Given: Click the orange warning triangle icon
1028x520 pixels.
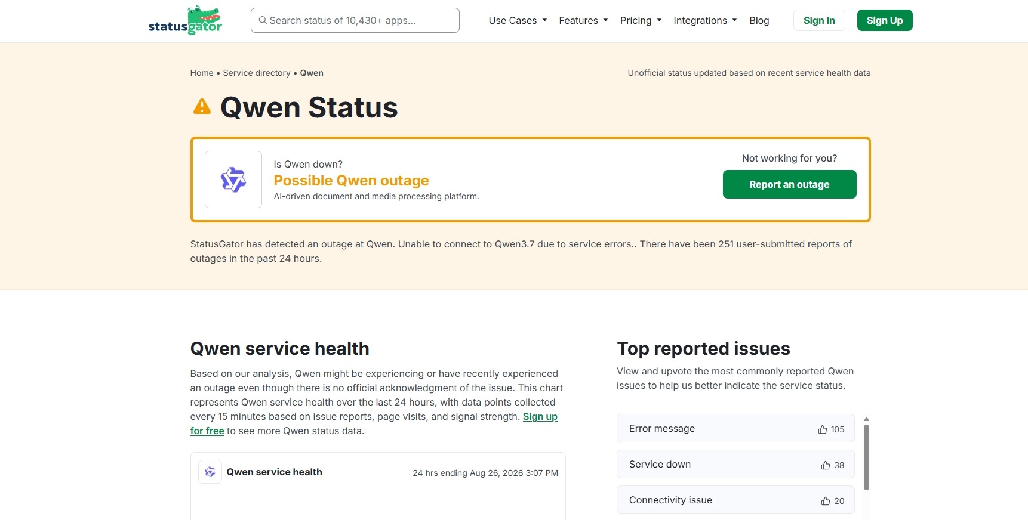Looking at the screenshot, I should [202, 107].
